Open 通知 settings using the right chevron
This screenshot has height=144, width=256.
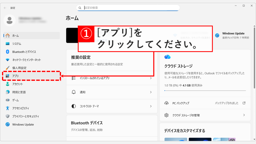pos(151,92)
